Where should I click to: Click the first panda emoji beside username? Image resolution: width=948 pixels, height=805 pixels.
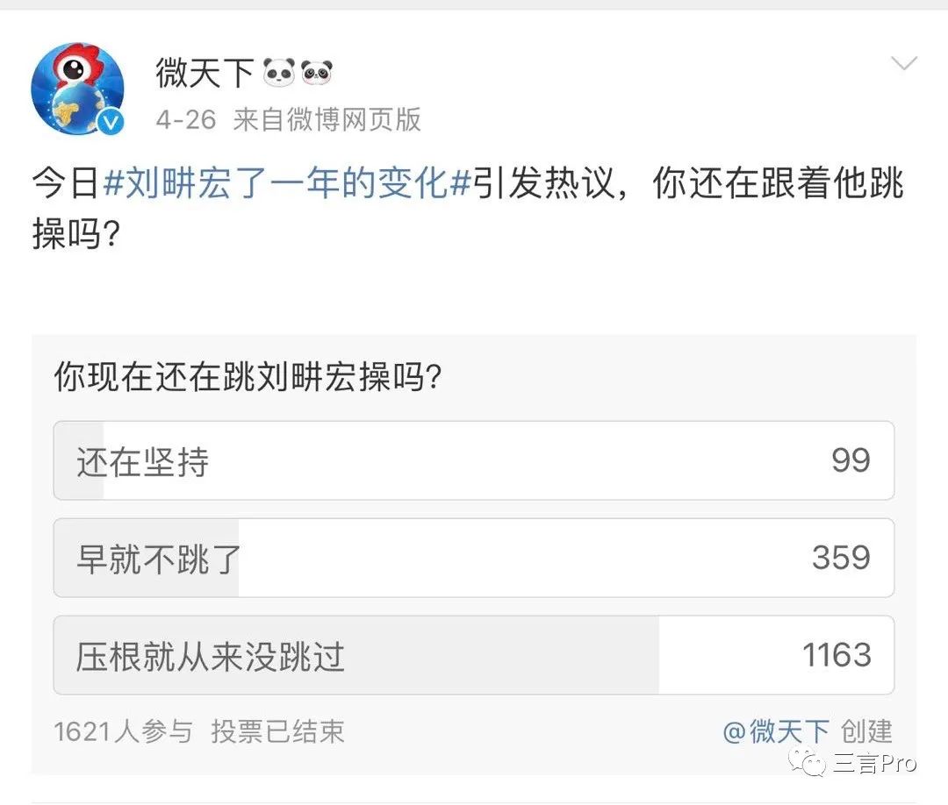tap(278, 73)
